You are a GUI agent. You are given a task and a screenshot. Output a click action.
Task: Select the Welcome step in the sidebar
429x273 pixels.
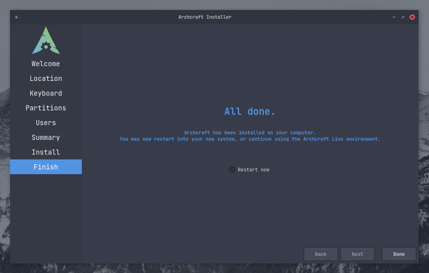(x=45, y=64)
